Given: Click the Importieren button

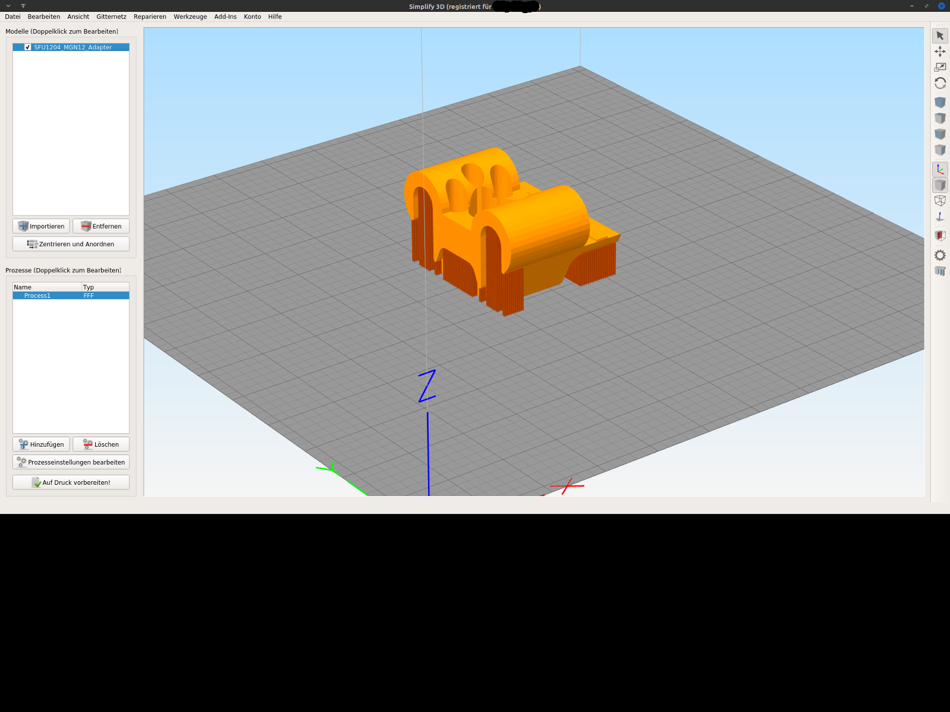Looking at the screenshot, I should (41, 226).
